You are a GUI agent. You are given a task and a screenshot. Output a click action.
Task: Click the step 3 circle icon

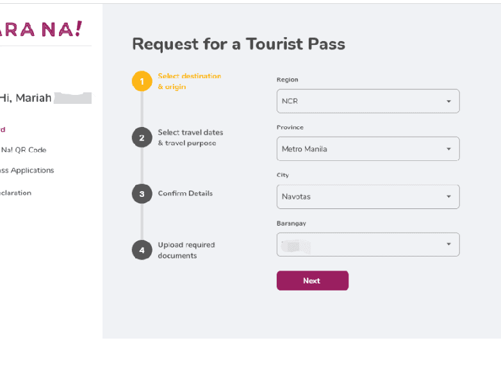[142, 194]
